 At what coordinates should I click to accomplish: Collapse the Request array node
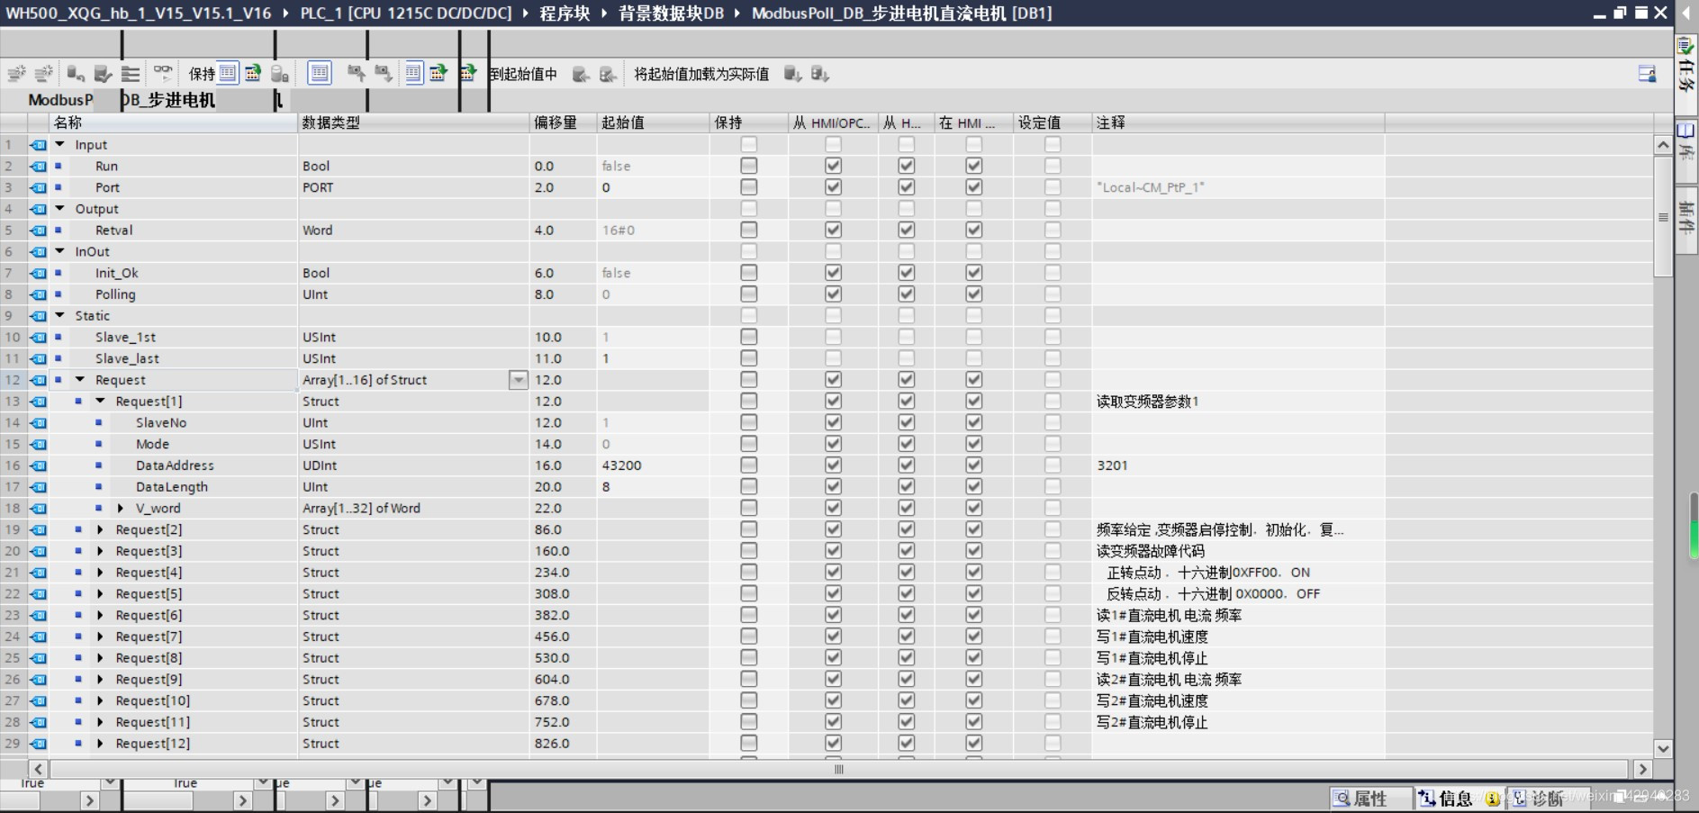click(80, 380)
